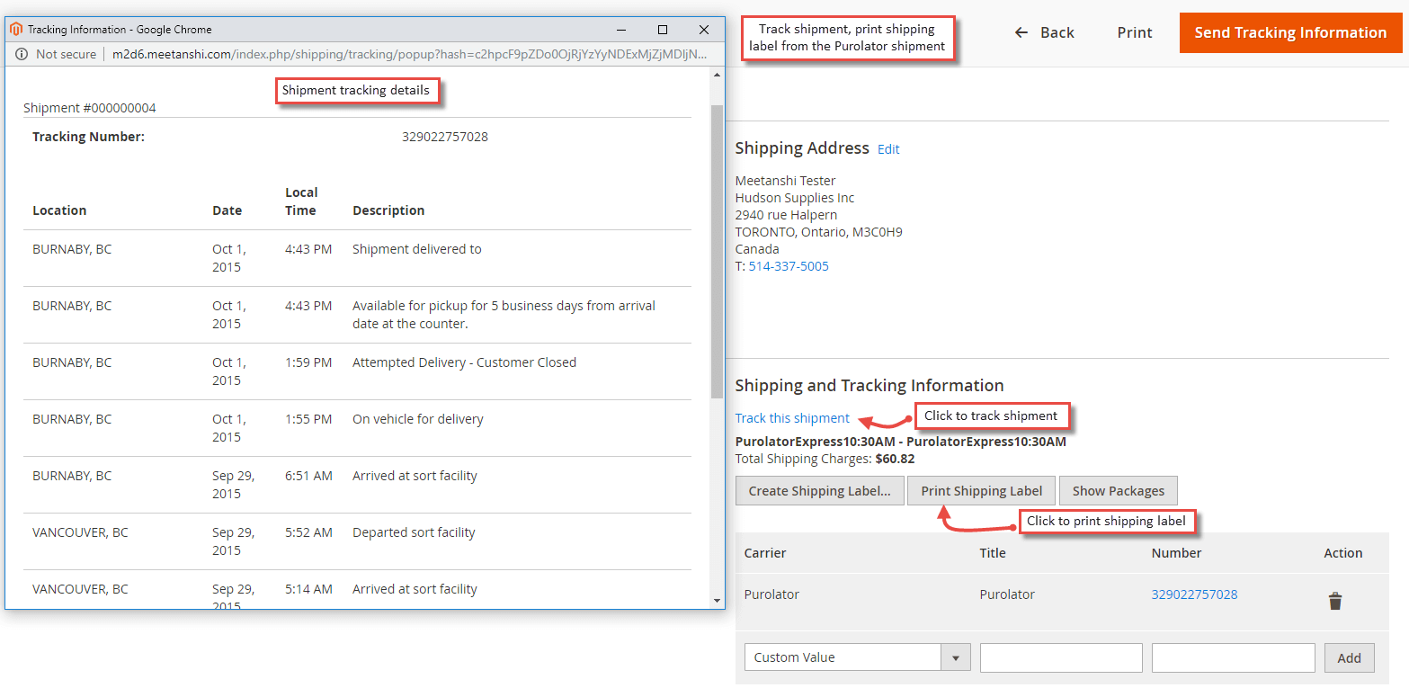Click the popup vertical scrollbar thumb
The image size is (1409, 688).
(x=717, y=251)
